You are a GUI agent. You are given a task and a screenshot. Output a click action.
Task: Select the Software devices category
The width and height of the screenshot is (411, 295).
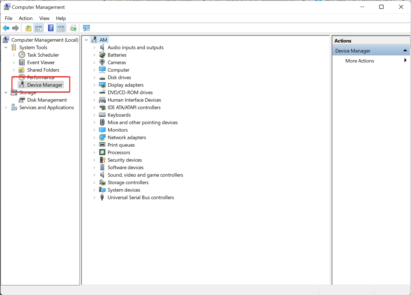point(126,167)
